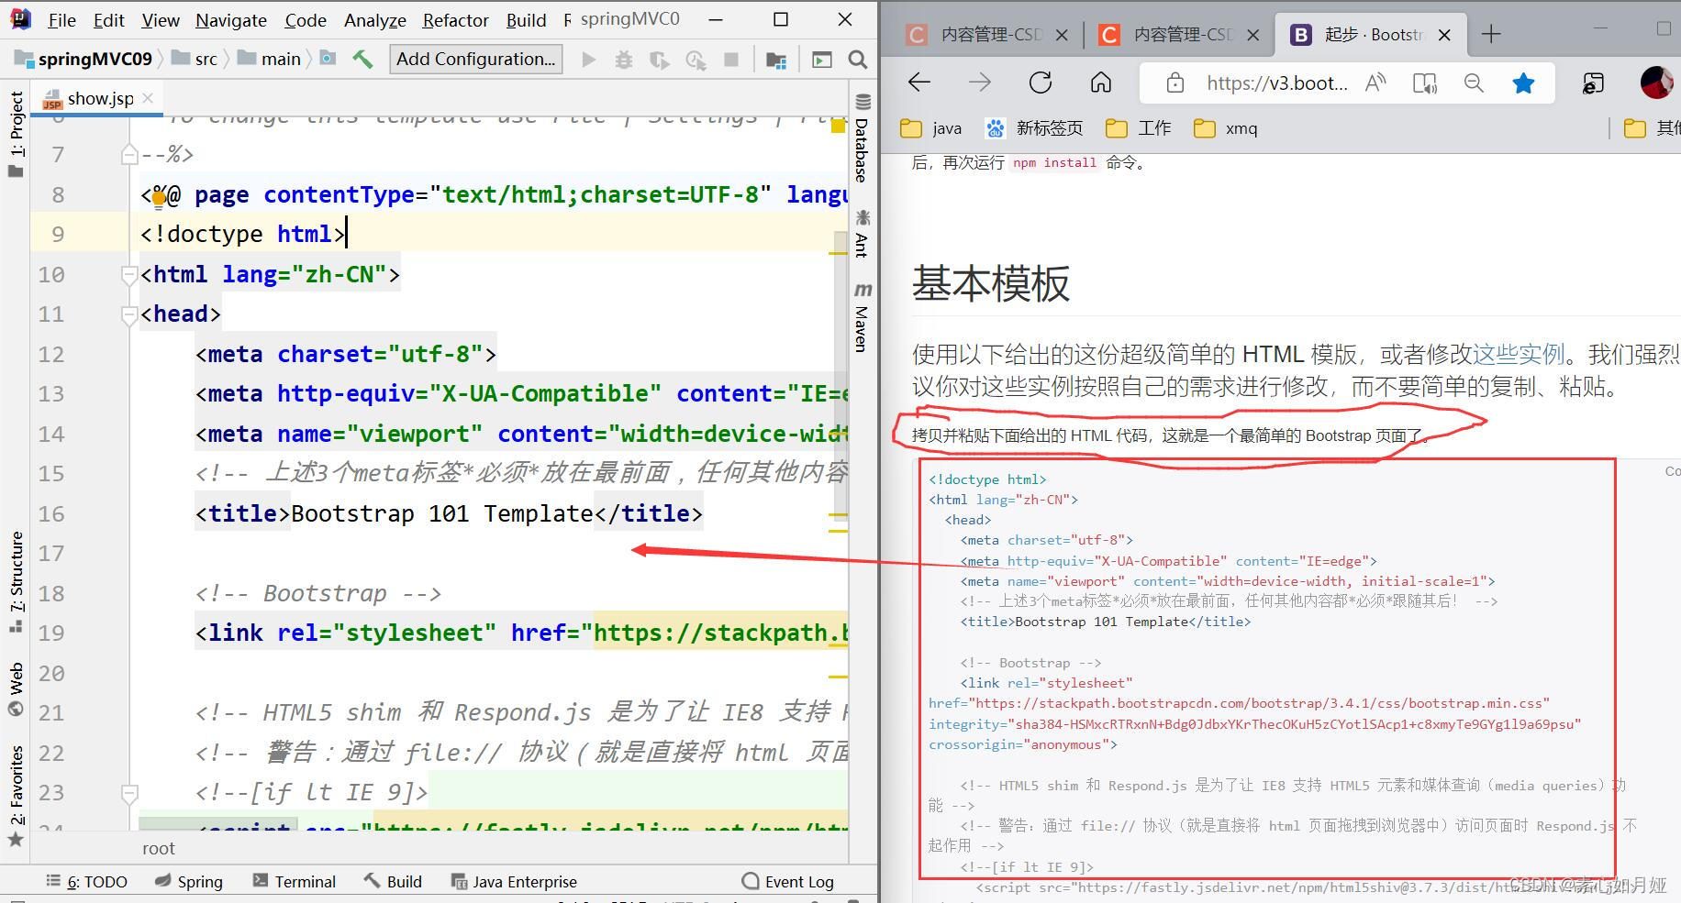Open the Terminal tool window
1681x903 pixels.
pos(295,882)
